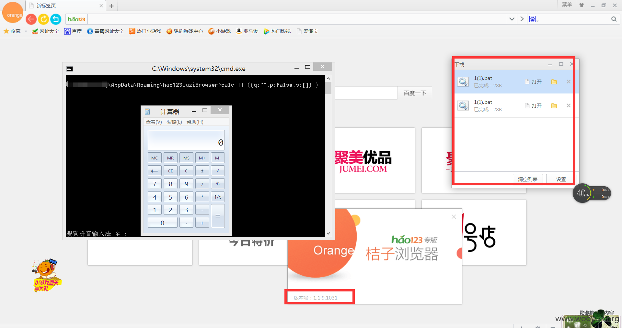Viewport: 622px width, 328px height.
Task: Open 热门影视 bookmark
Action: [277, 31]
